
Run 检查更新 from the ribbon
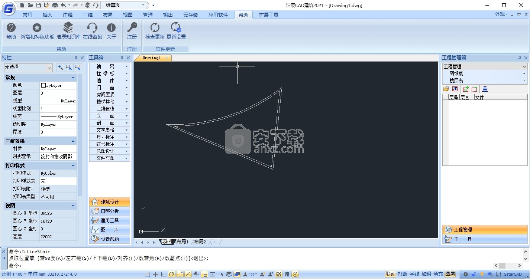click(155, 31)
